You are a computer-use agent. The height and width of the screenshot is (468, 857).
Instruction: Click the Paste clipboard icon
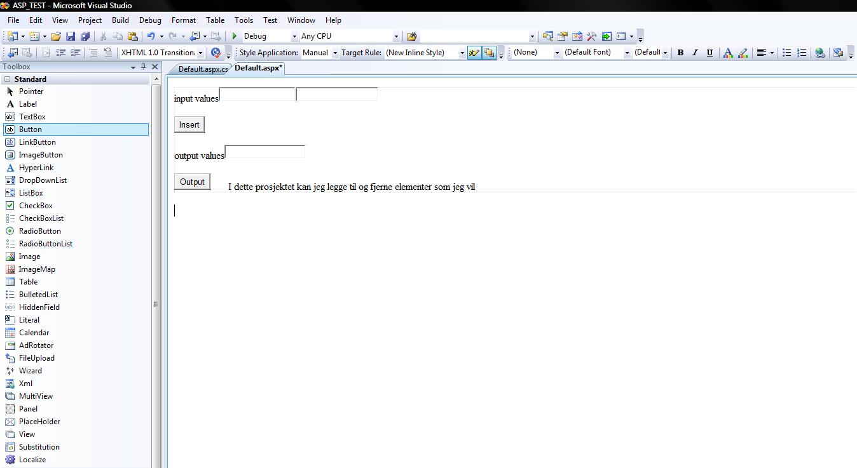[133, 36]
